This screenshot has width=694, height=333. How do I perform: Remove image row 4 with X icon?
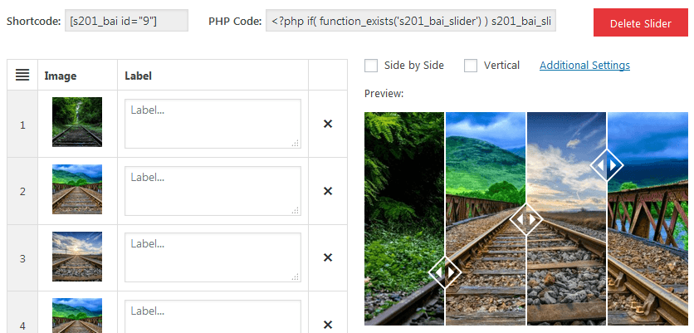point(328,325)
